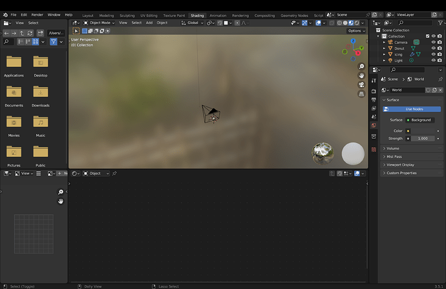Image resolution: width=446 pixels, height=289 pixels.
Task: Create a new folder in file browser
Action: click(40, 33)
